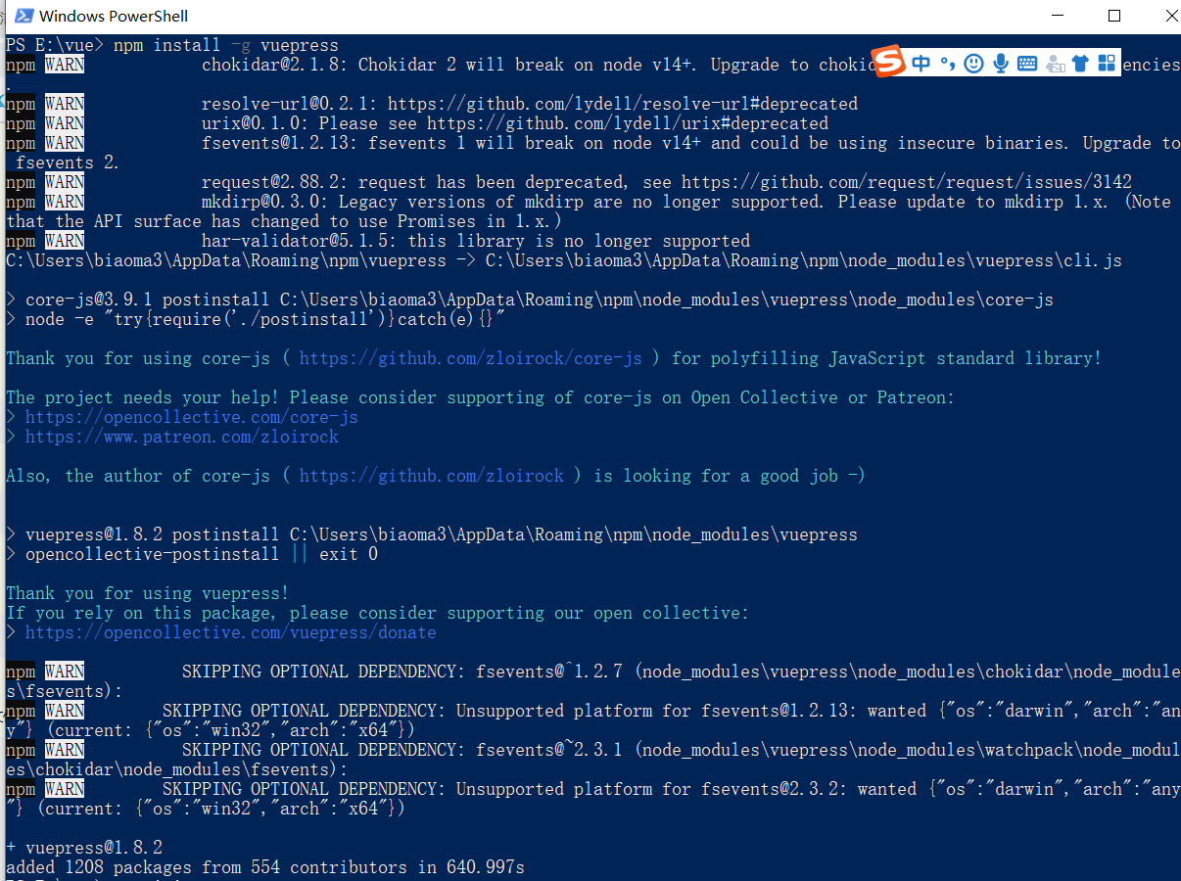Click the github.com/zloirock author link

click(x=432, y=476)
